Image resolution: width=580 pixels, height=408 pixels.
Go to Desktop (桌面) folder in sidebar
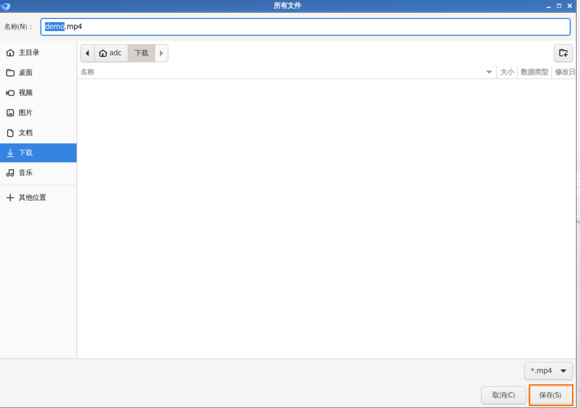click(x=25, y=73)
